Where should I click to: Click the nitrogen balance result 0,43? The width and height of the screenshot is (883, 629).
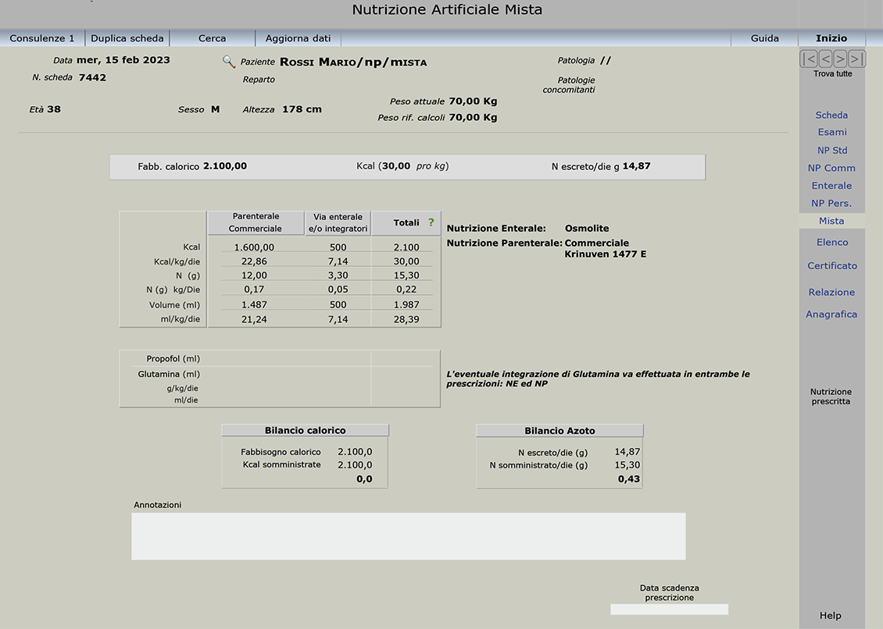629,479
